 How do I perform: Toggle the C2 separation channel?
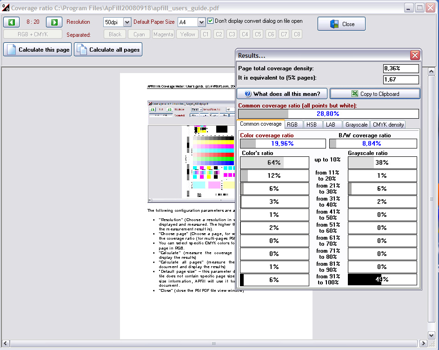pos(219,34)
